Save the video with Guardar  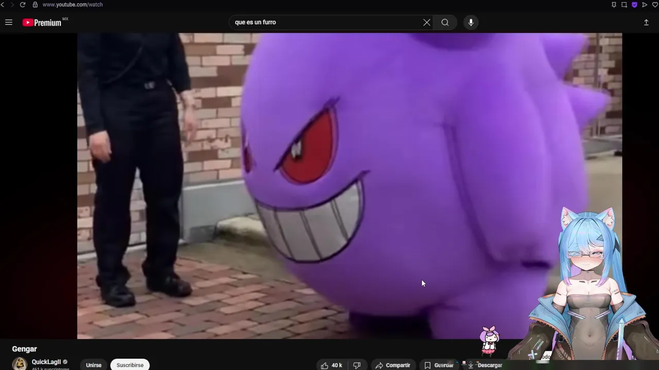439,365
